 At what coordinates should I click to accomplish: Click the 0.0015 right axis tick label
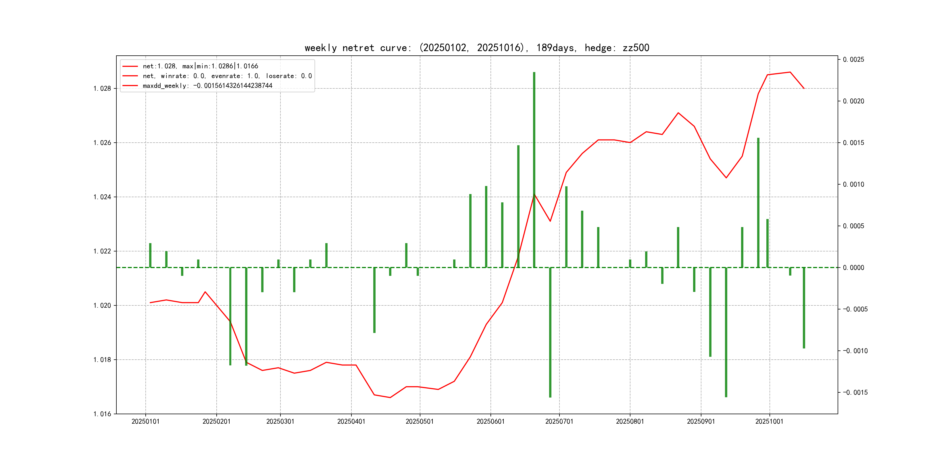pyautogui.click(x=853, y=143)
